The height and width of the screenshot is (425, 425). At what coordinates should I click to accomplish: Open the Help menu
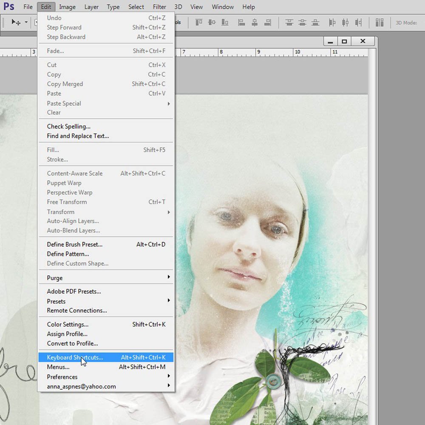pos(249,7)
